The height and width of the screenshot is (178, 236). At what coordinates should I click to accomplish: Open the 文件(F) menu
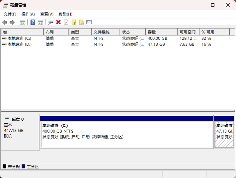tap(10, 14)
